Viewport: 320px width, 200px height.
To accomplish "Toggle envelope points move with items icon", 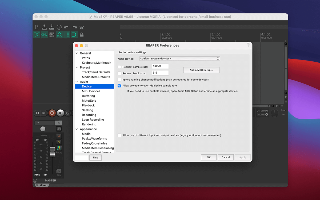I will (59, 35).
